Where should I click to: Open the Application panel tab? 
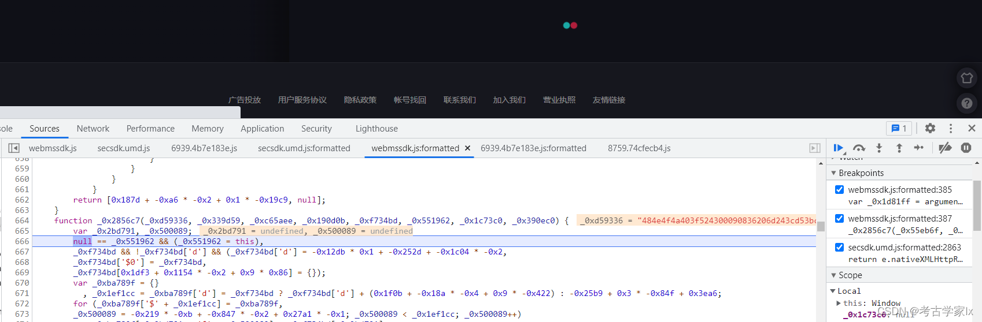[x=263, y=129]
